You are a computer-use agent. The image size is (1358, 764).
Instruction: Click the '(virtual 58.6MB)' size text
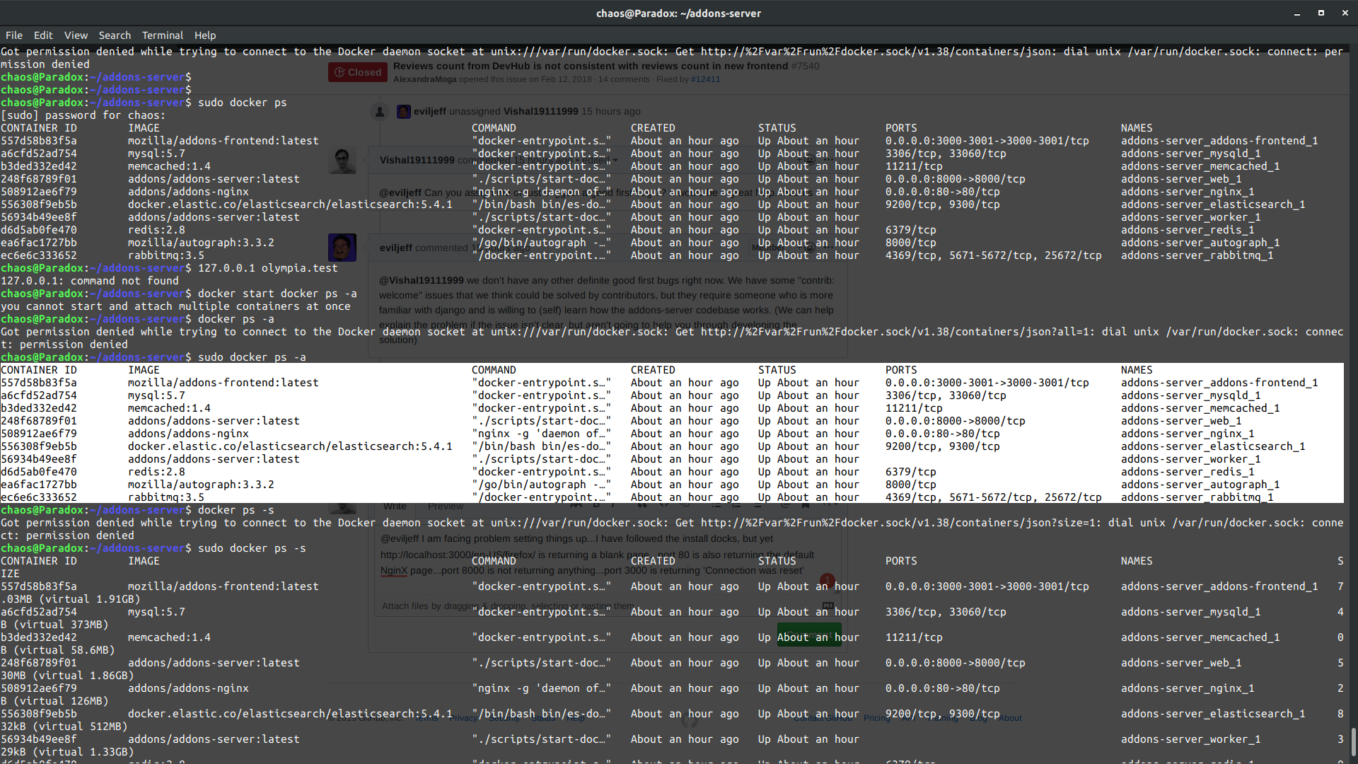pos(64,650)
